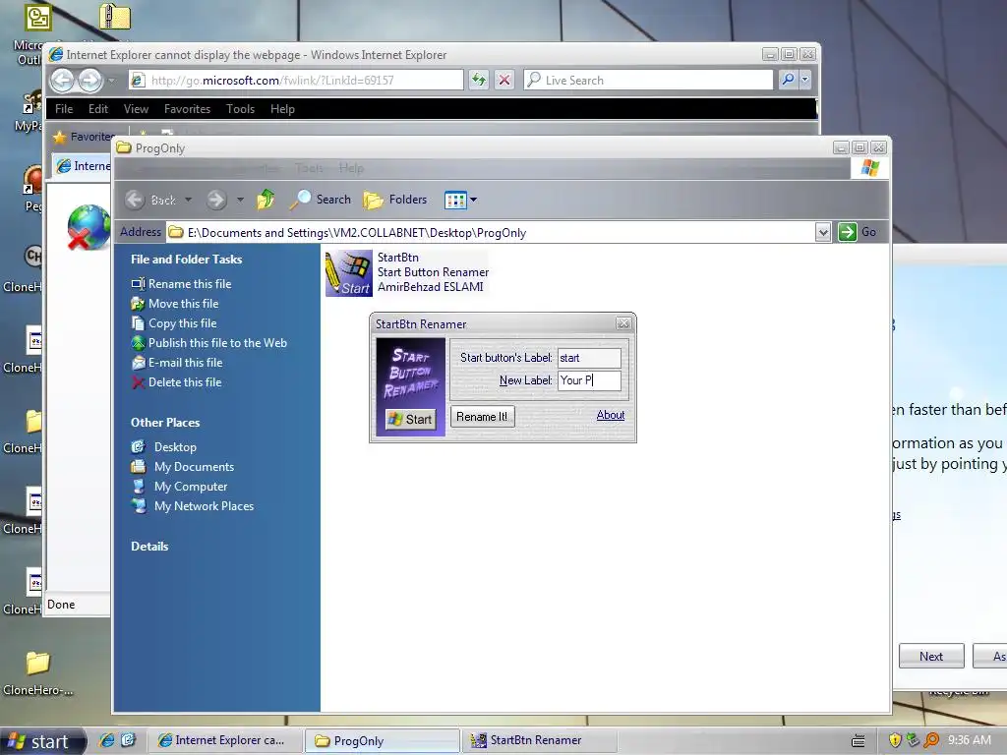Click the zipped folder icon on desktop
The height and width of the screenshot is (755, 1007).
115,17
